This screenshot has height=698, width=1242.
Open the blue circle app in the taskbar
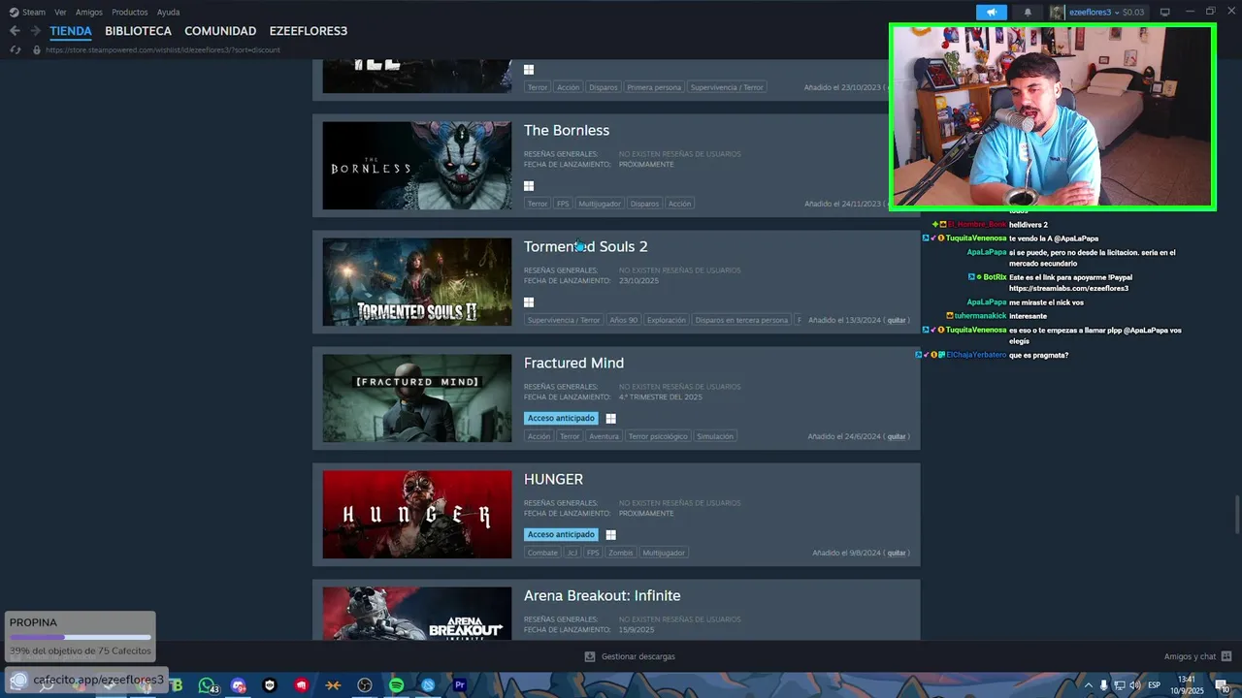tap(428, 685)
